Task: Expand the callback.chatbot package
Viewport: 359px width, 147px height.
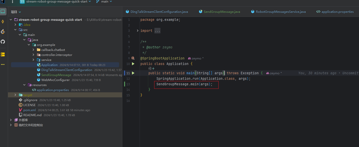Action: pyautogui.click(x=33, y=50)
